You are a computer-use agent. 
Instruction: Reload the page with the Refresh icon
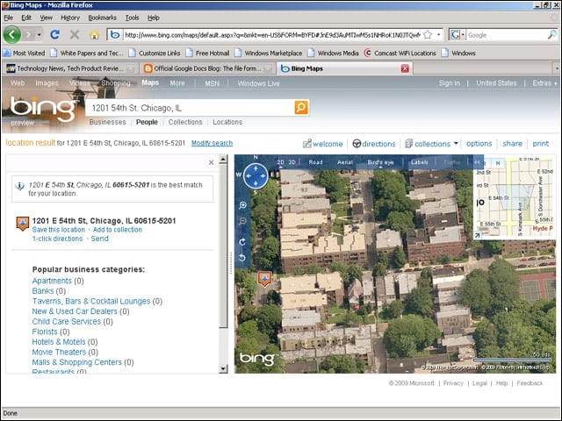[x=54, y=35]
